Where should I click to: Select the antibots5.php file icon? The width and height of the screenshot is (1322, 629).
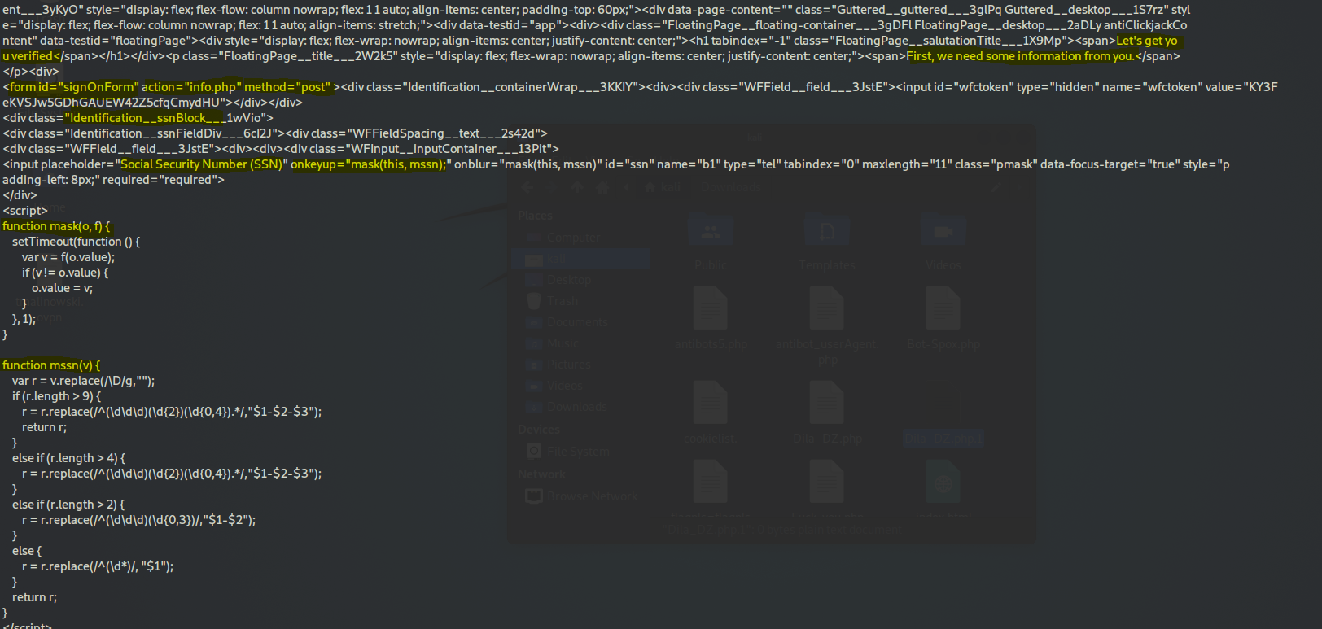click(711, 311)
